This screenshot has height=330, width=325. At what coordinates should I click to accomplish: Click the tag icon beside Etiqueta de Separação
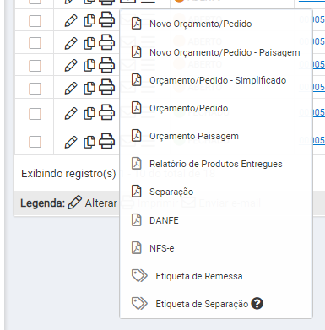pyautogui.click(x=139, y=304)
